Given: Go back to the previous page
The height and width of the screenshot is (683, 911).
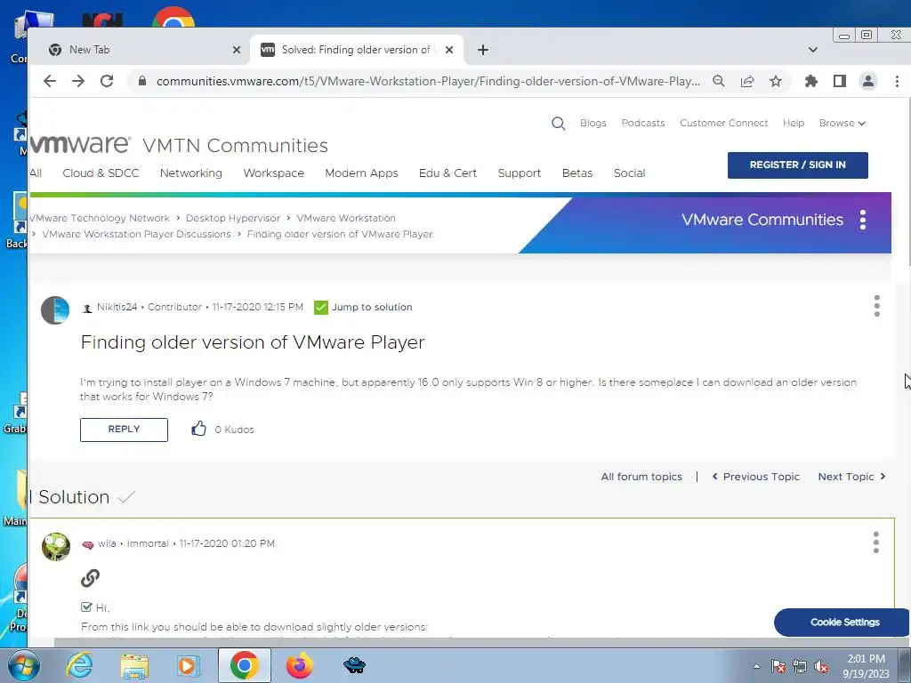Looking at the screenshot, I should click(50, 81).
